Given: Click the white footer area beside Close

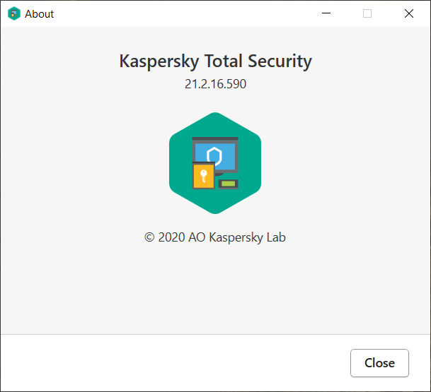Looking at the screenshot, I should [x=177, y=363].
